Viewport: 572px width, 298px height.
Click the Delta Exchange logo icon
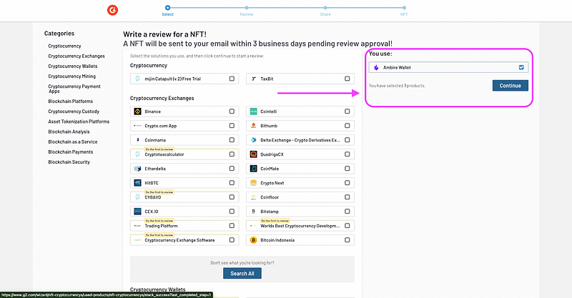(x=254, y=140)
